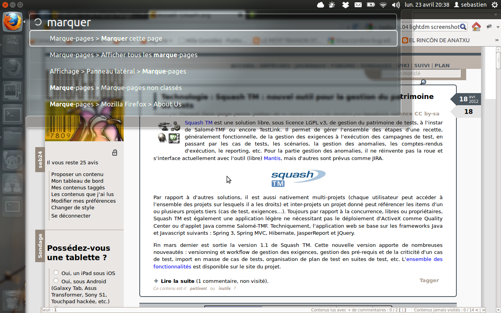Click the Wi-Fi network indicator
Image resolution: width=501 pixels, height=313 pixels.
pyautogui.click(x=383, y=5)
